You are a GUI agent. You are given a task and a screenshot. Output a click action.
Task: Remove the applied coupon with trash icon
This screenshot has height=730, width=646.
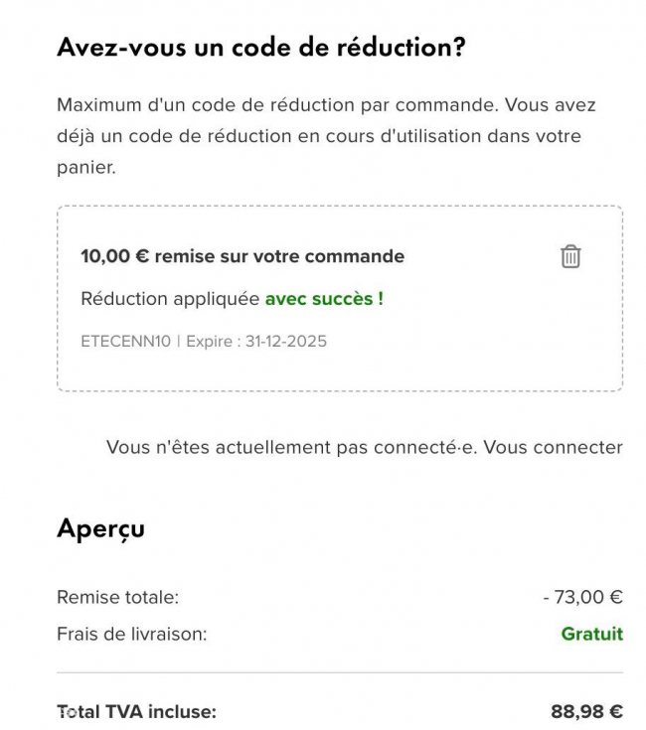(x=570, y=256)
